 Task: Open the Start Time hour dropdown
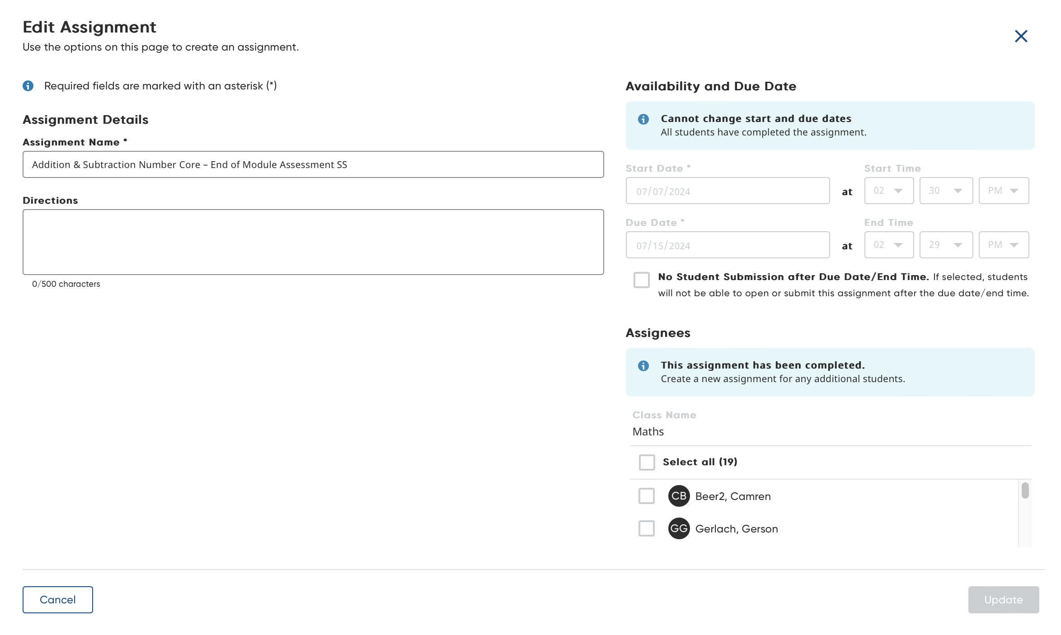click(x=888, y=191)
